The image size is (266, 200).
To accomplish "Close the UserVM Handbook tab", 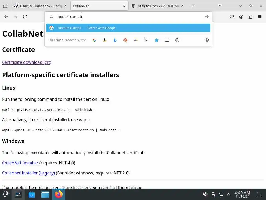I will pos(65,6).
